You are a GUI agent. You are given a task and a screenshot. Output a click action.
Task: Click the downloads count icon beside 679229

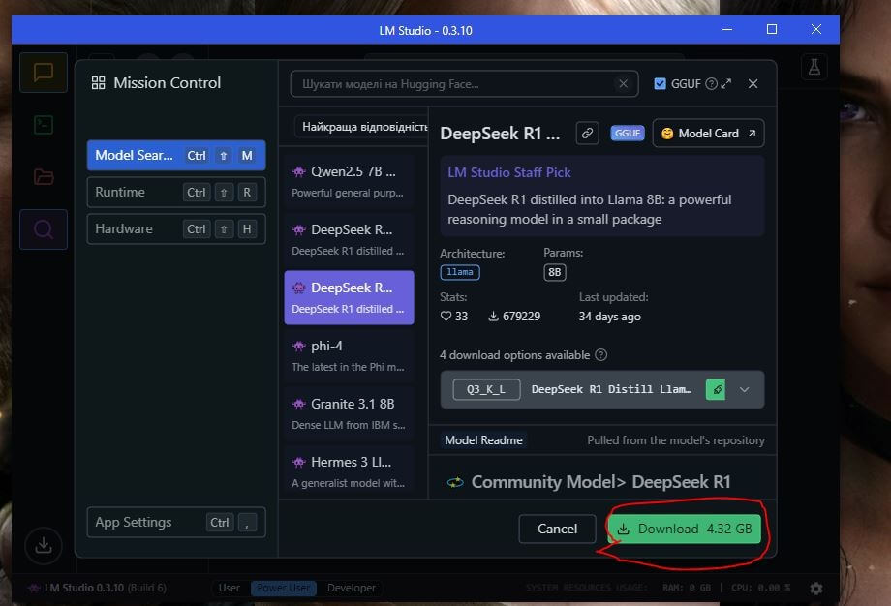pos(493,317)
